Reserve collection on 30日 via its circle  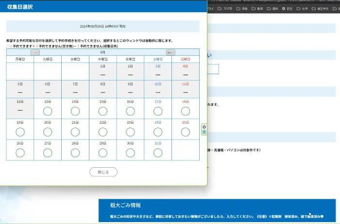[x=130, y=153]
